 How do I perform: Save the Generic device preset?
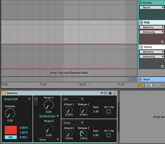point(110,93)
